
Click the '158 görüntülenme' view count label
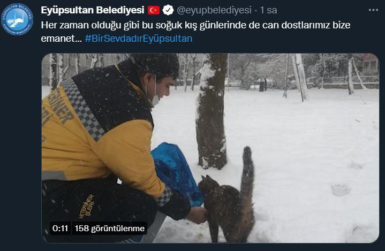(x=110, y=229)
